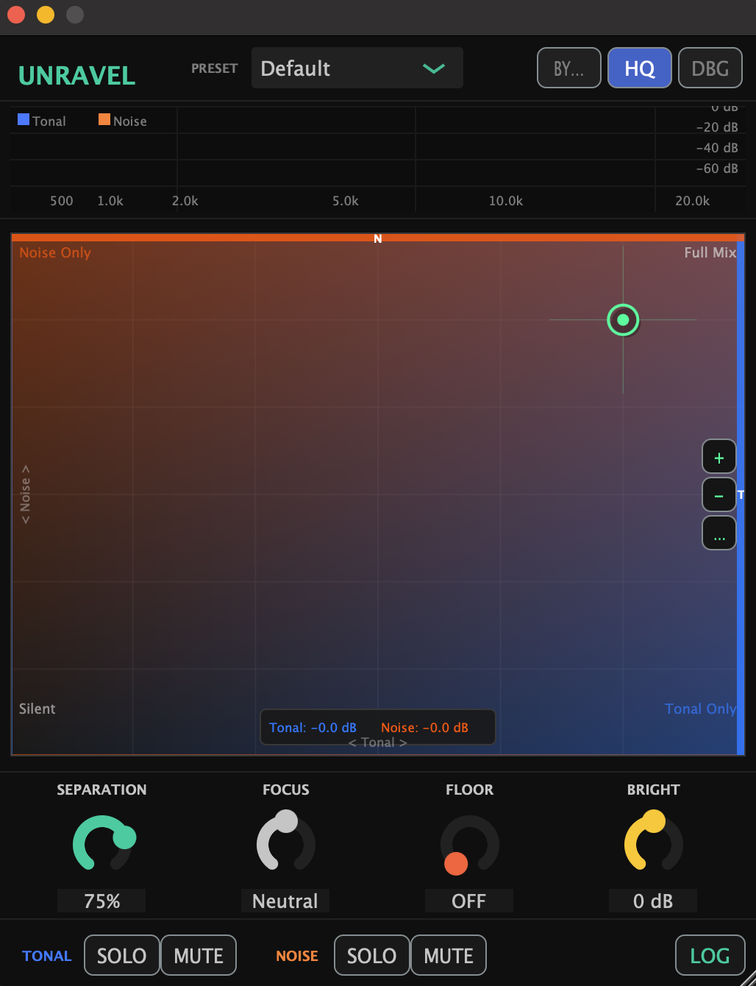Click the green chevron in preset selector

[x=434, y=68]
